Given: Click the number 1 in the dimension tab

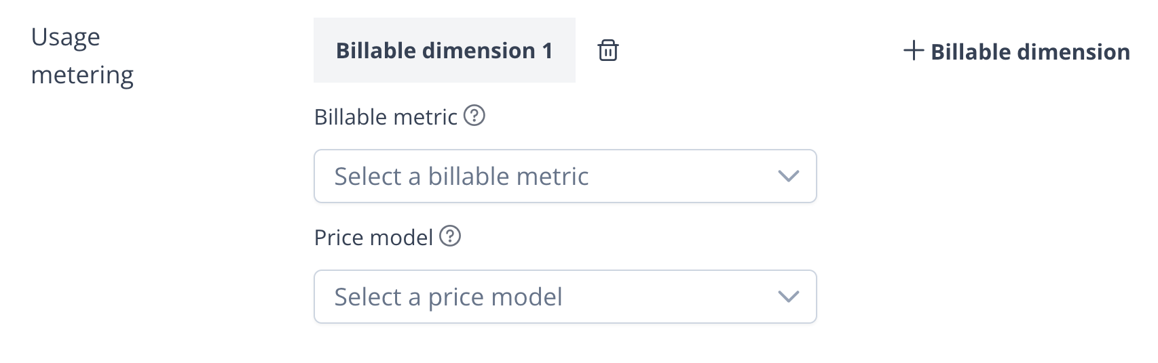Looking at the screenshot, I should 547,51.
